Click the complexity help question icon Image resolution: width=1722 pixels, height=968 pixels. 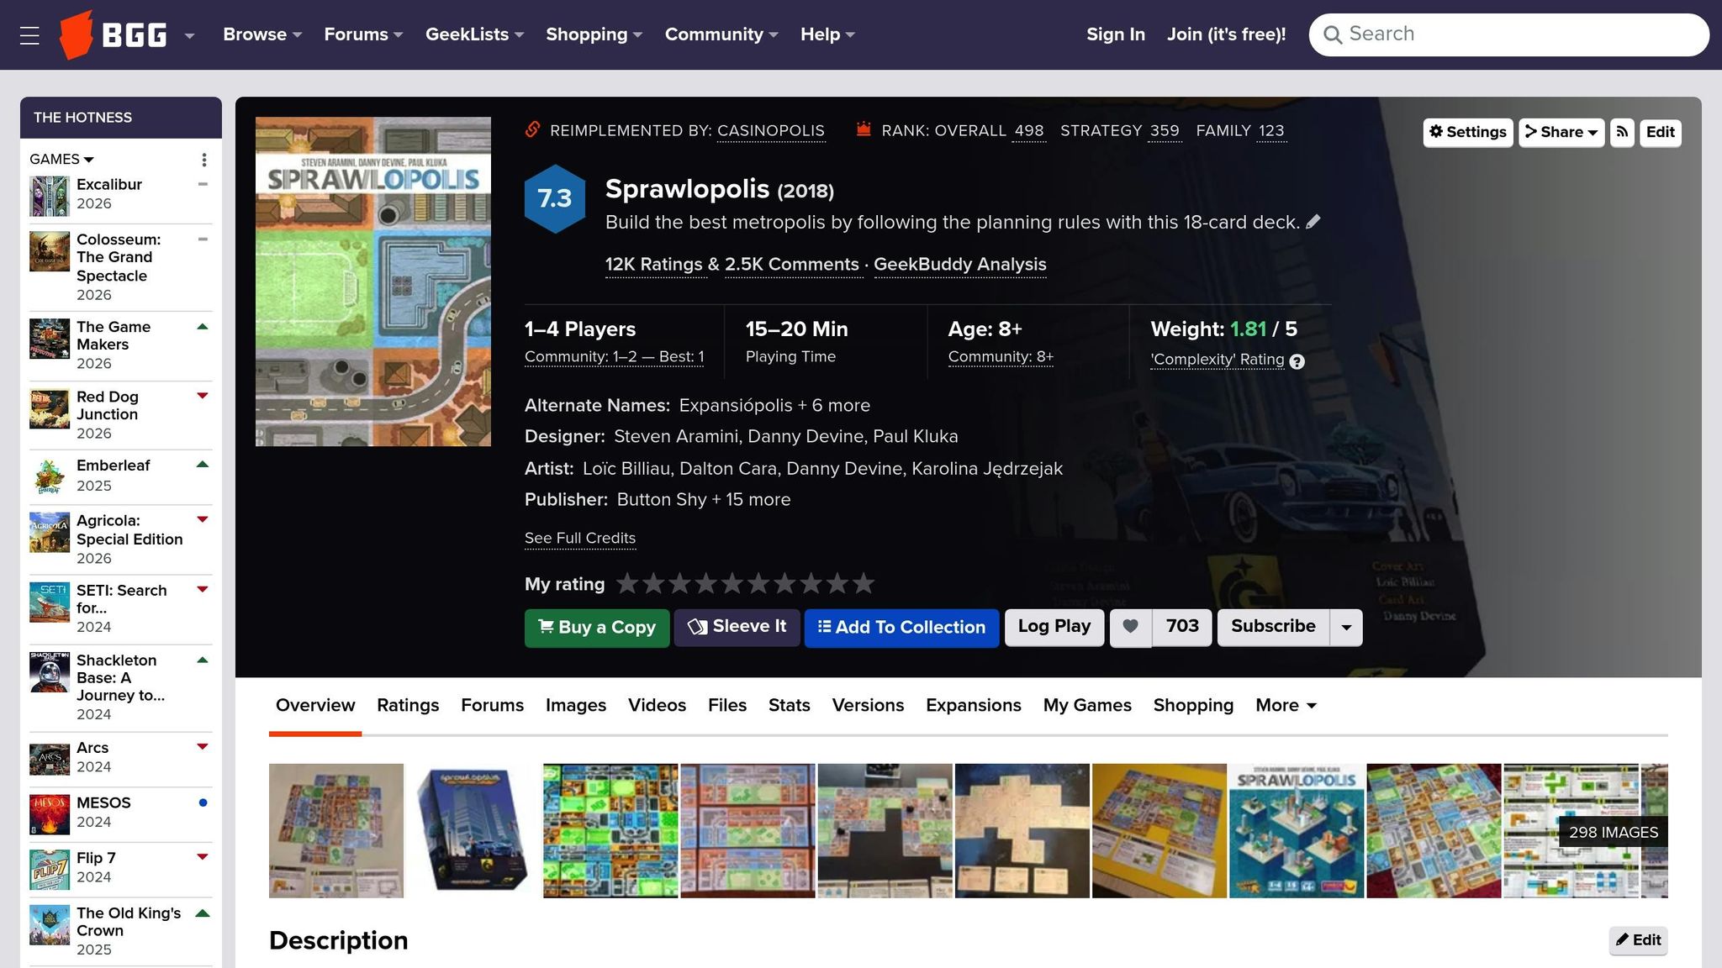pos(1297,361)
